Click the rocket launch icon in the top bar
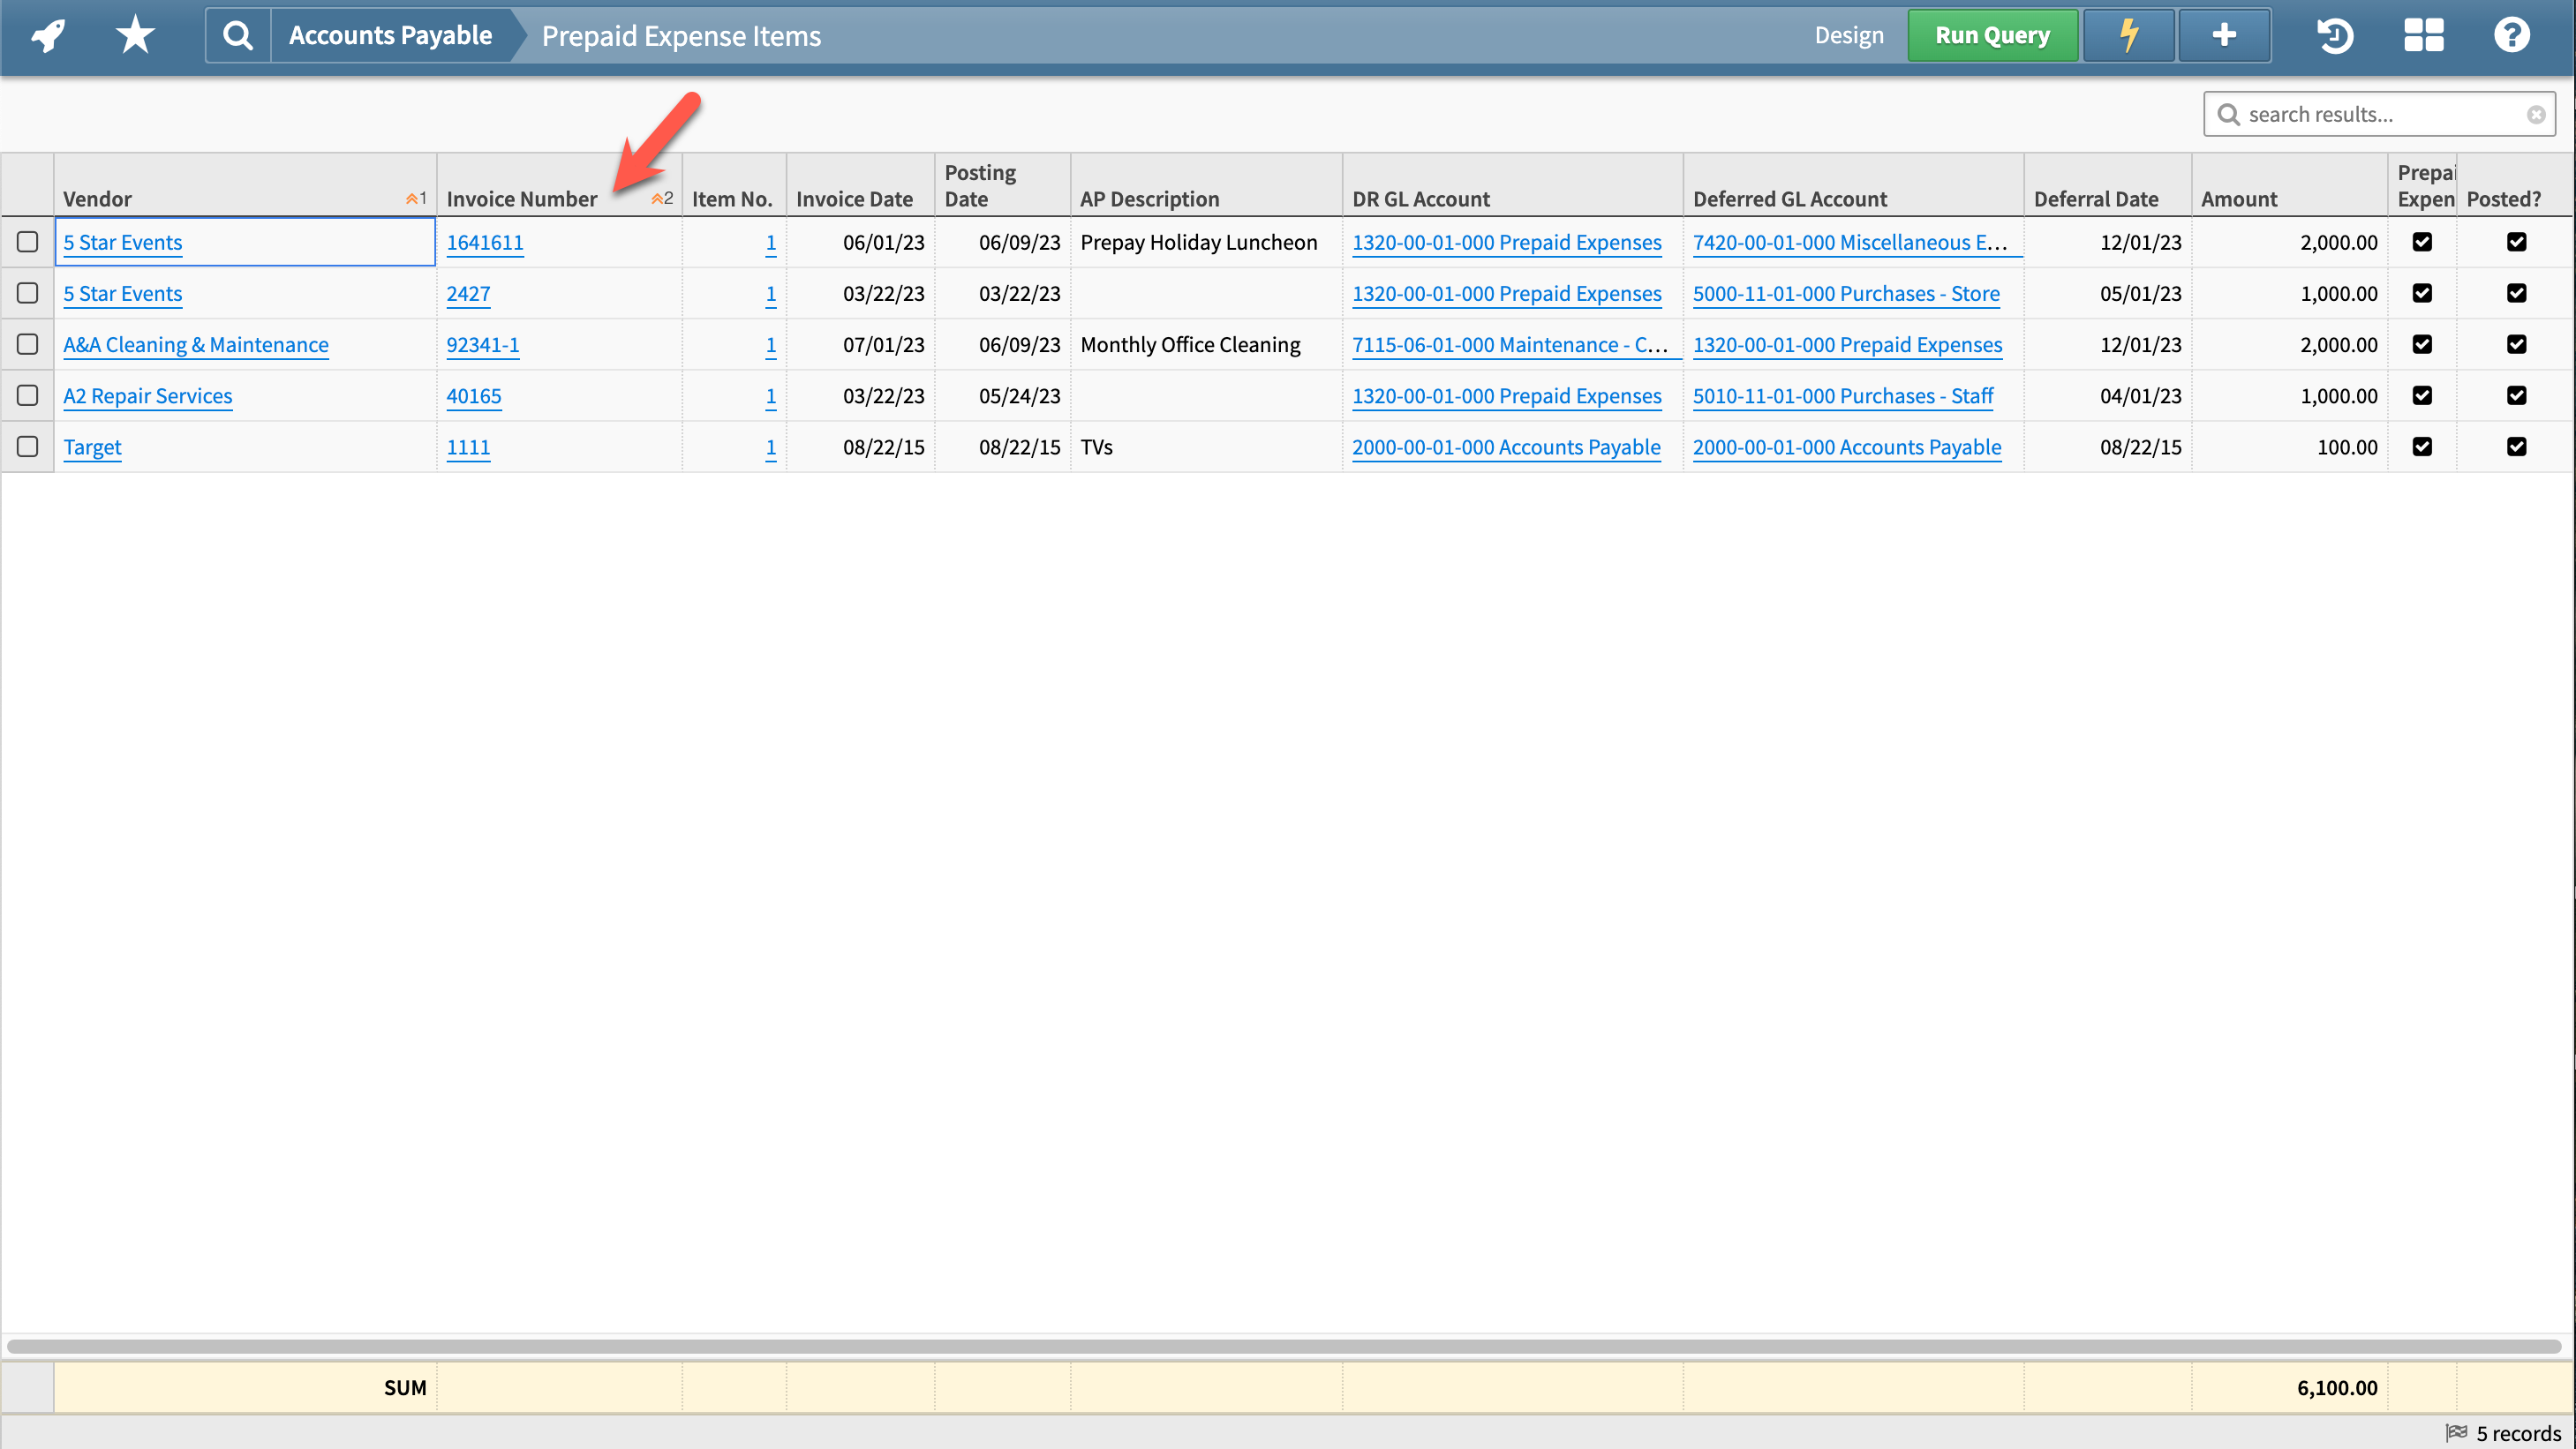 47,34
